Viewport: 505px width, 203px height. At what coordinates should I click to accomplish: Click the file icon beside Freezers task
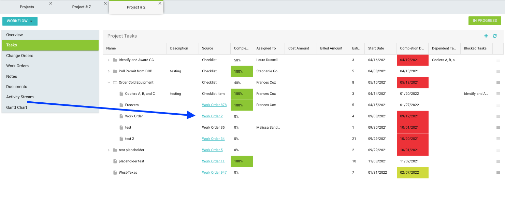121,105
